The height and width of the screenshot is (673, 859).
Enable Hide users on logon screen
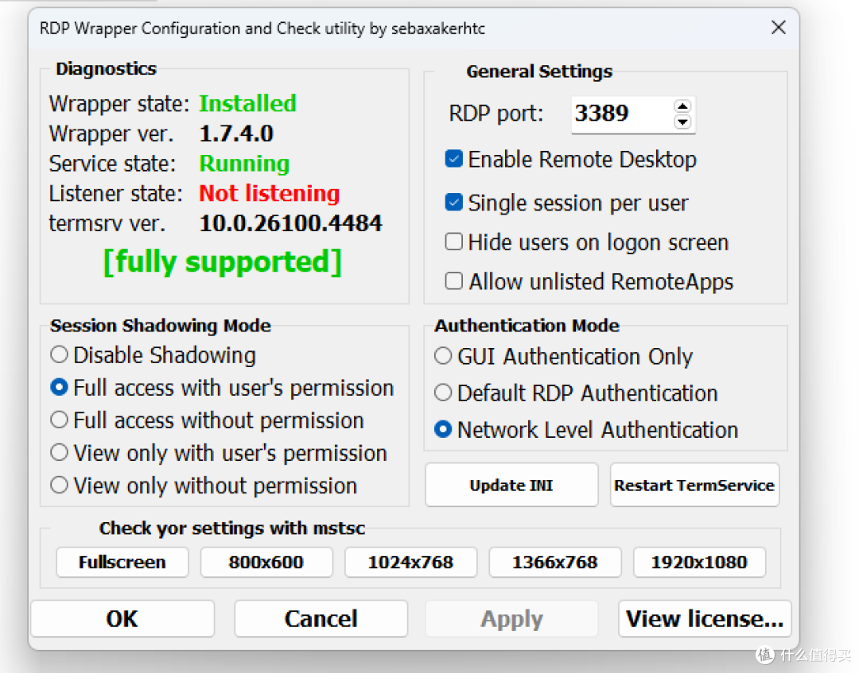pos(453,242)
